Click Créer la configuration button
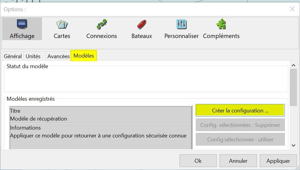Viewport: 300px width, 170px height. point(240,111)
